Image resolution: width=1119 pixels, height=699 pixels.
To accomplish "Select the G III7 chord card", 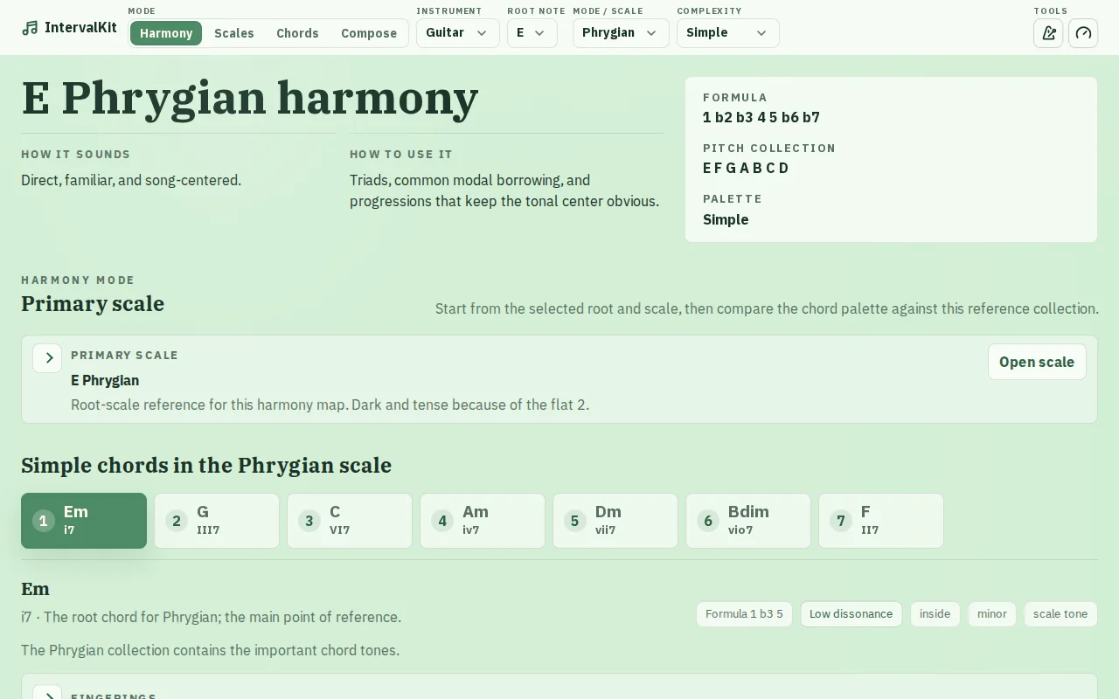I will coord(217,521).
